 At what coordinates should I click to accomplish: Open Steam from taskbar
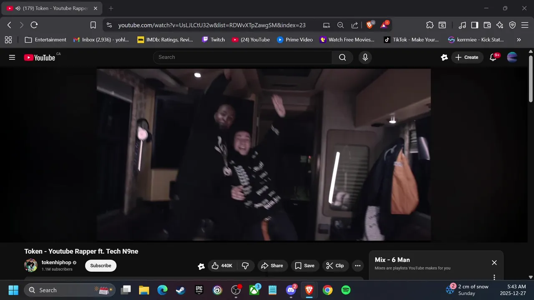[x=181, y=290]
